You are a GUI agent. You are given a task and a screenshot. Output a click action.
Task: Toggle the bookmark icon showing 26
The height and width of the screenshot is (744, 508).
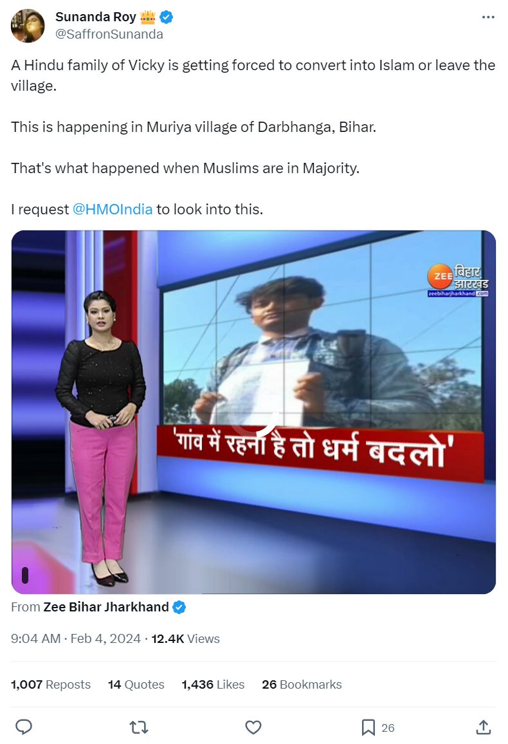pos(368,727)
